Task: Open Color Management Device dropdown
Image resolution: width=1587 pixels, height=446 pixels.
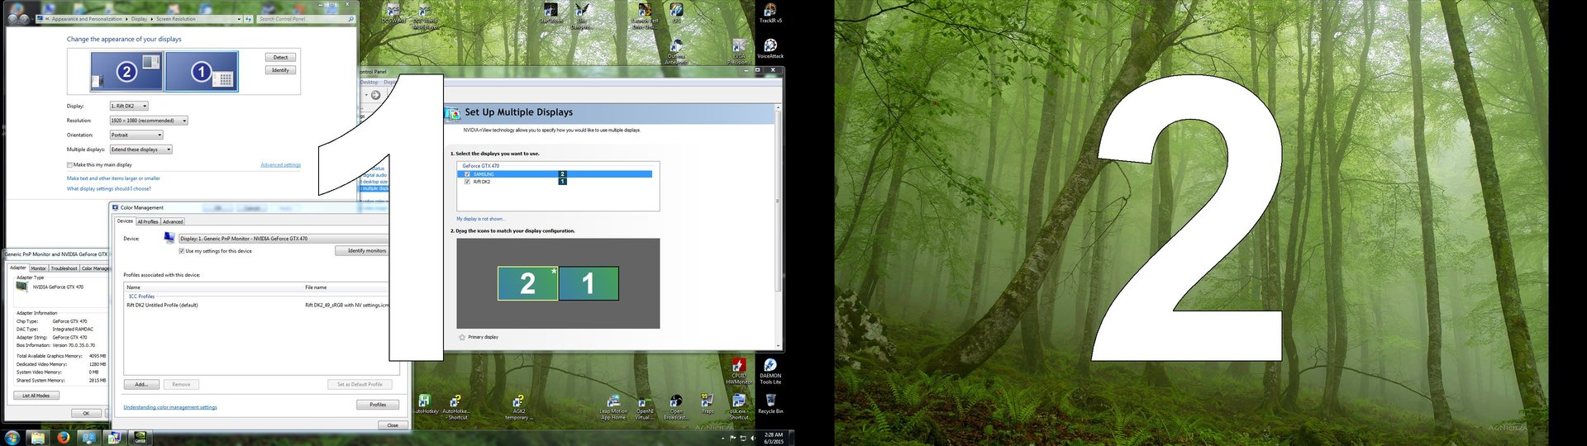Action: [284, 239]
